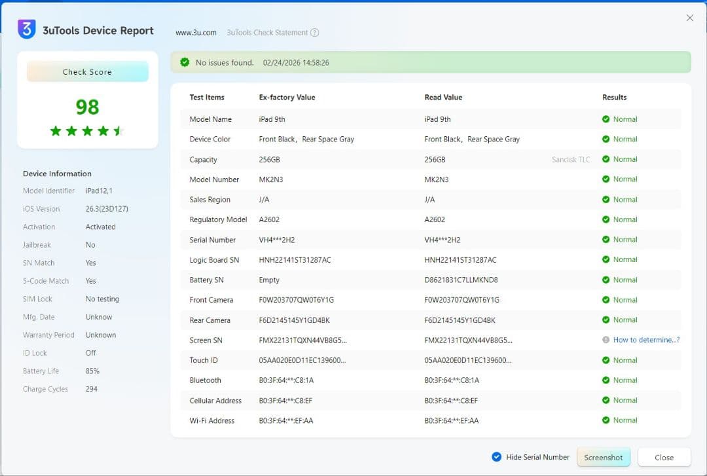Screen dimensions: 707x476
Task: Click the green Normal icon in Sales Region row
Action: coord(606,200)
